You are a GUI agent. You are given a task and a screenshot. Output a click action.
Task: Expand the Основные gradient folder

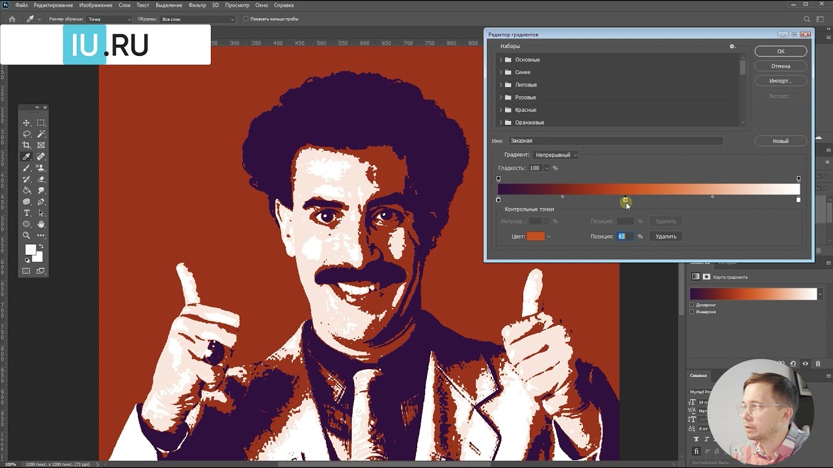[500, 60]
